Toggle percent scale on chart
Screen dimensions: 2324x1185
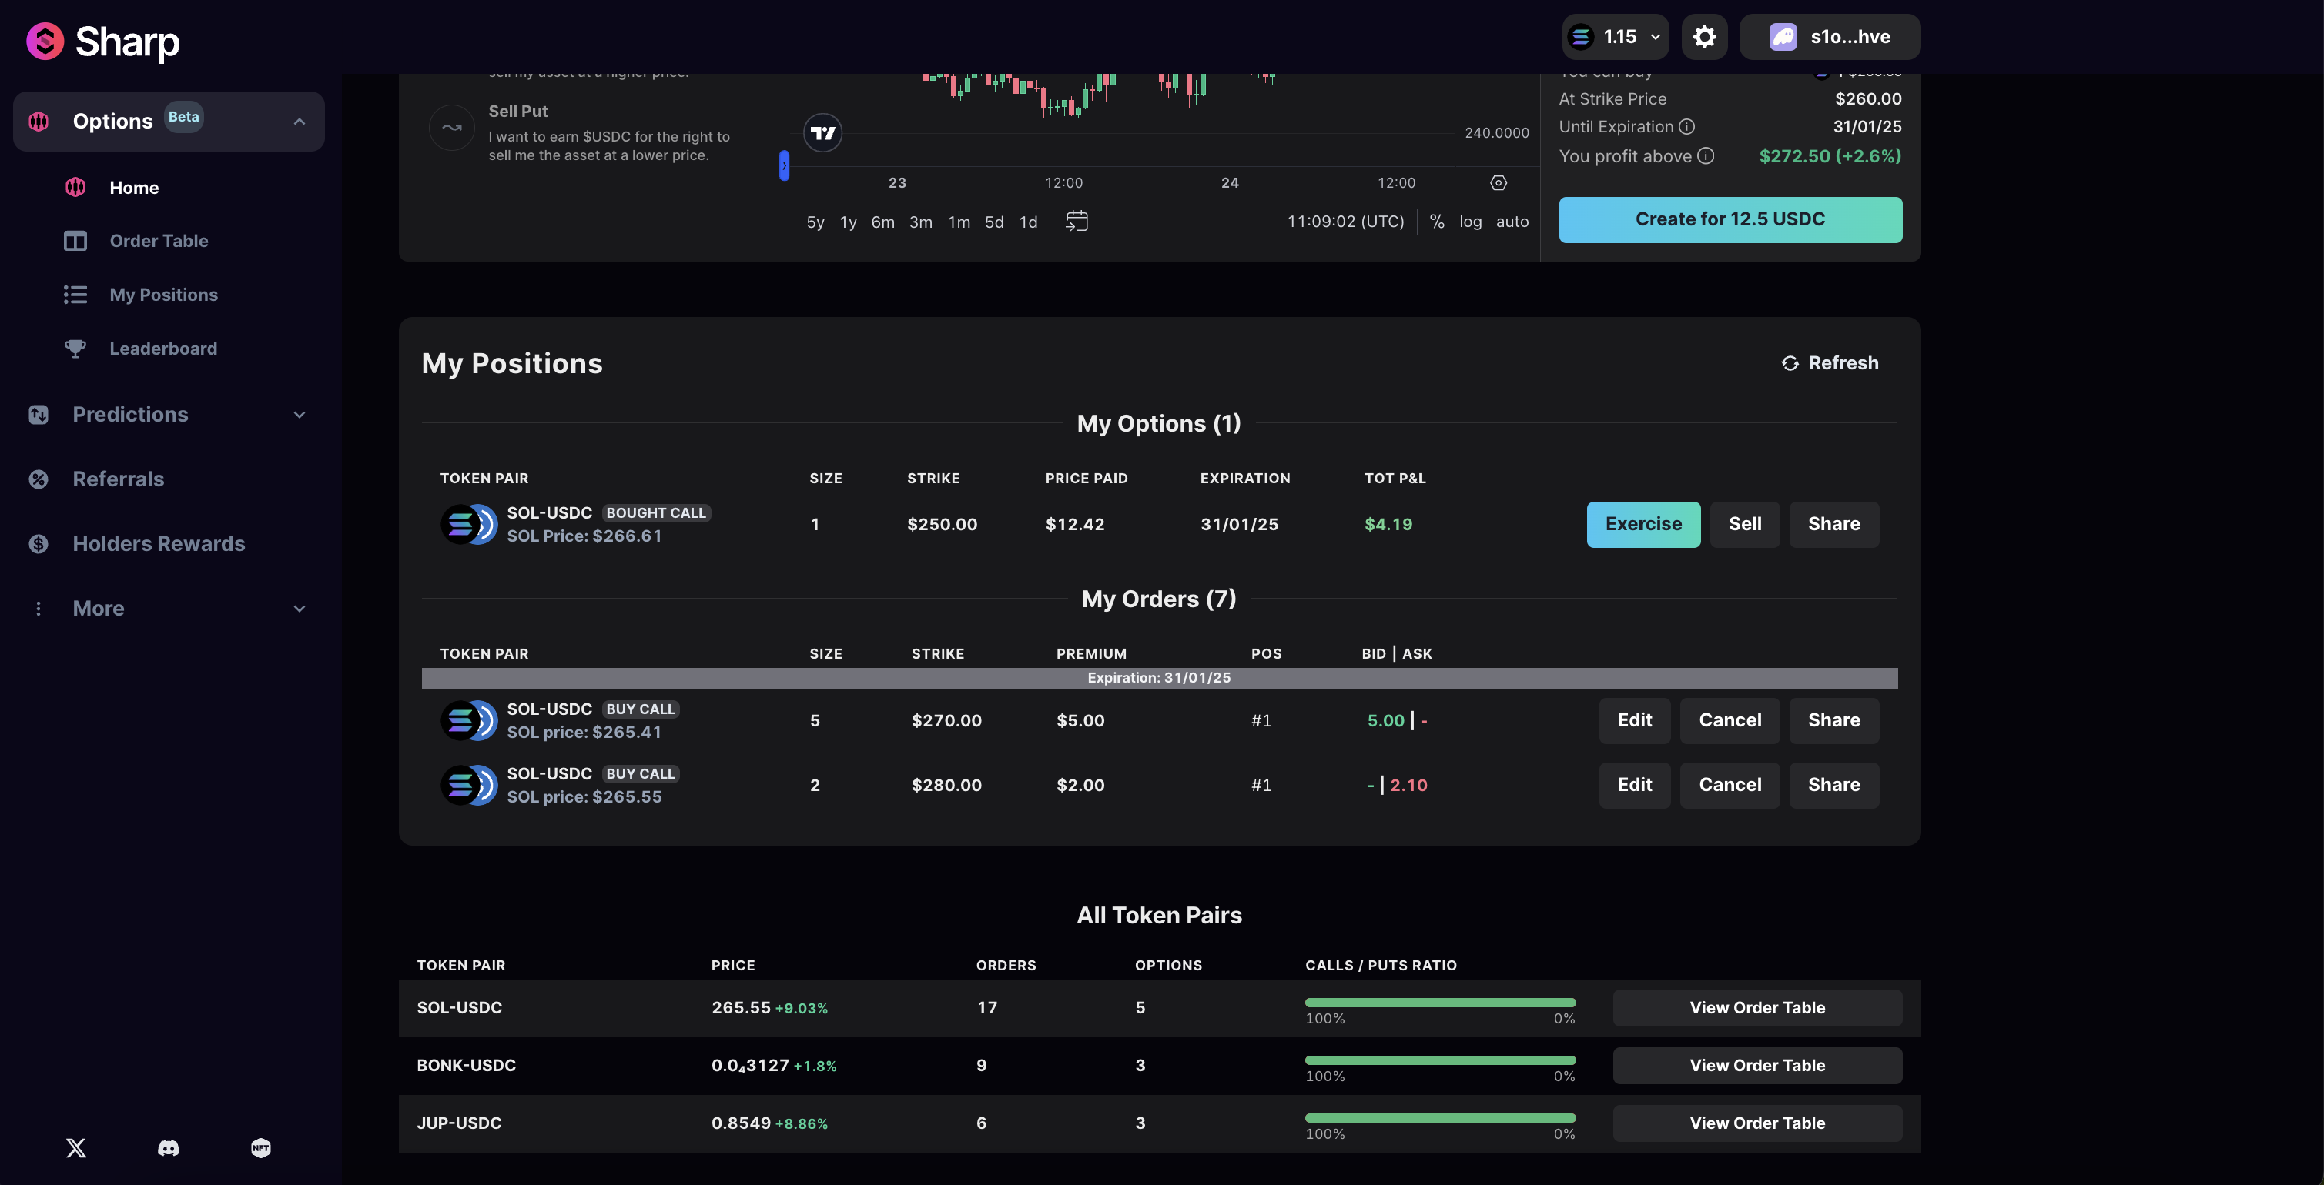click(1437, 222)
